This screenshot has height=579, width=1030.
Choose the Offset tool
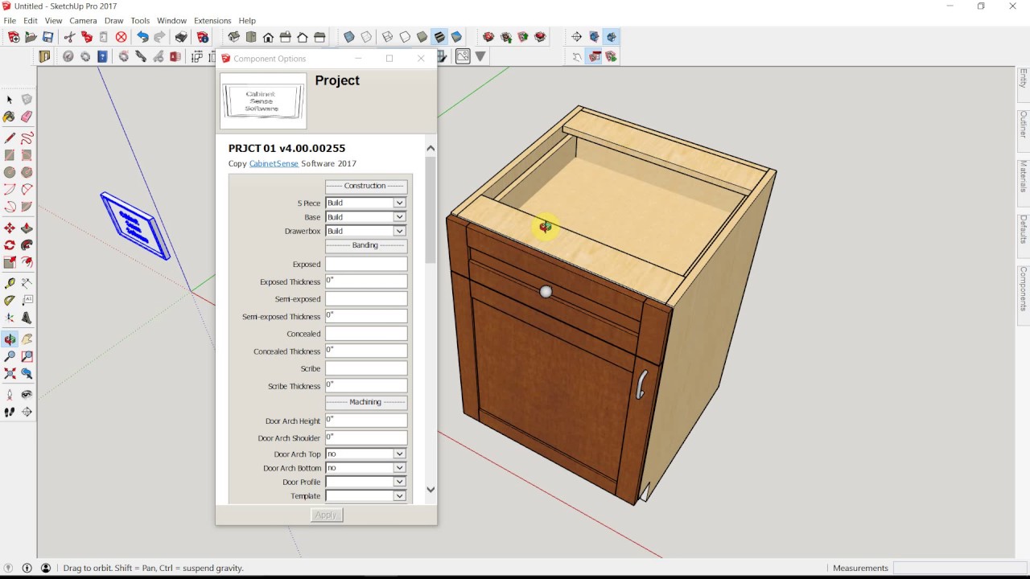click(x=27, y=262)
